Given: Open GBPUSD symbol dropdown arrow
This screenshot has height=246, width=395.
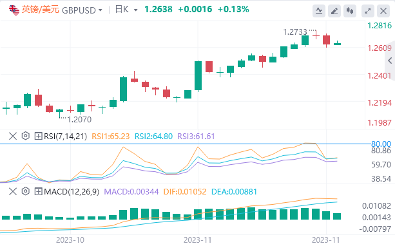Looking at the screenshot, I should tap(101, 10).
